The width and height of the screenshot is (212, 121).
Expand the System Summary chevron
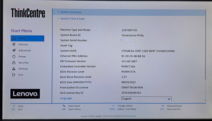point(58,12)
